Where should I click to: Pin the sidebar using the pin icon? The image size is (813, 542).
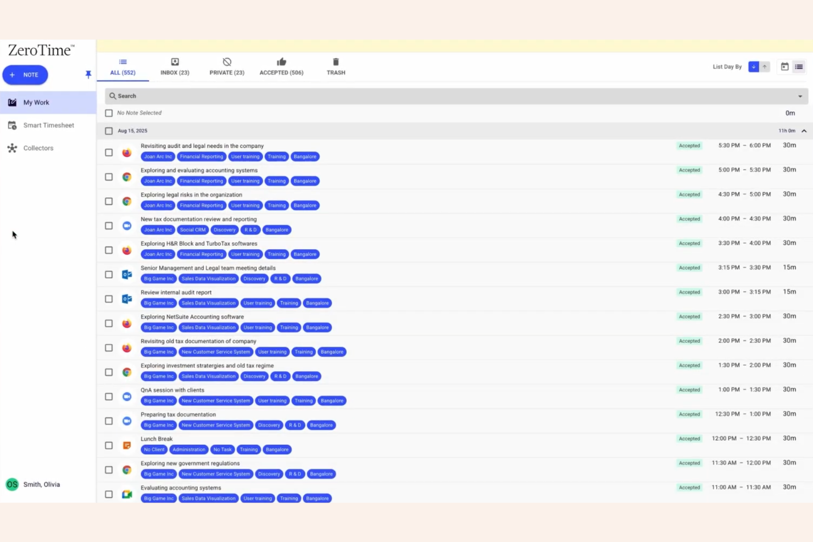88,74
